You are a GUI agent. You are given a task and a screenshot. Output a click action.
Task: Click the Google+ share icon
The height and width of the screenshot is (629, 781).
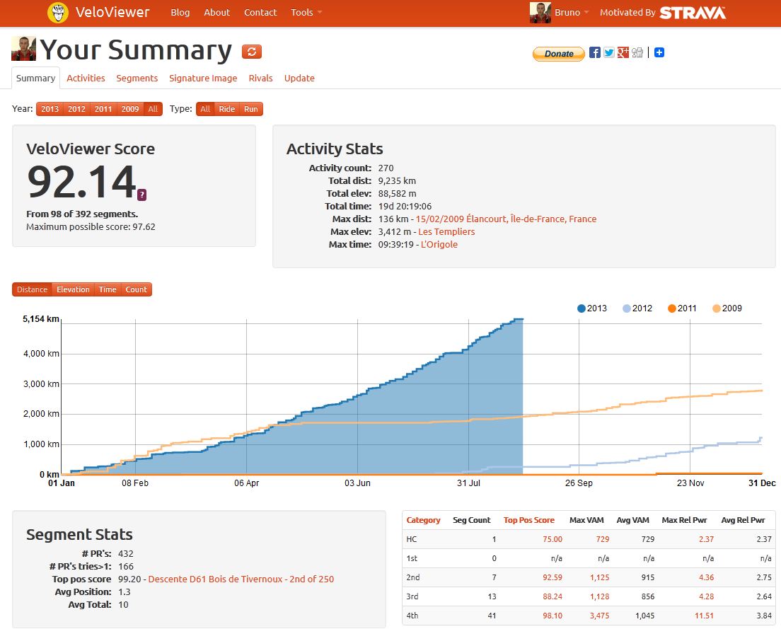[x=623, y=53]
